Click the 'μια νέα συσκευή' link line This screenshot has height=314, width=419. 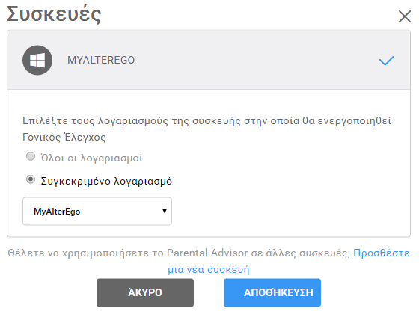pos(209,269)
